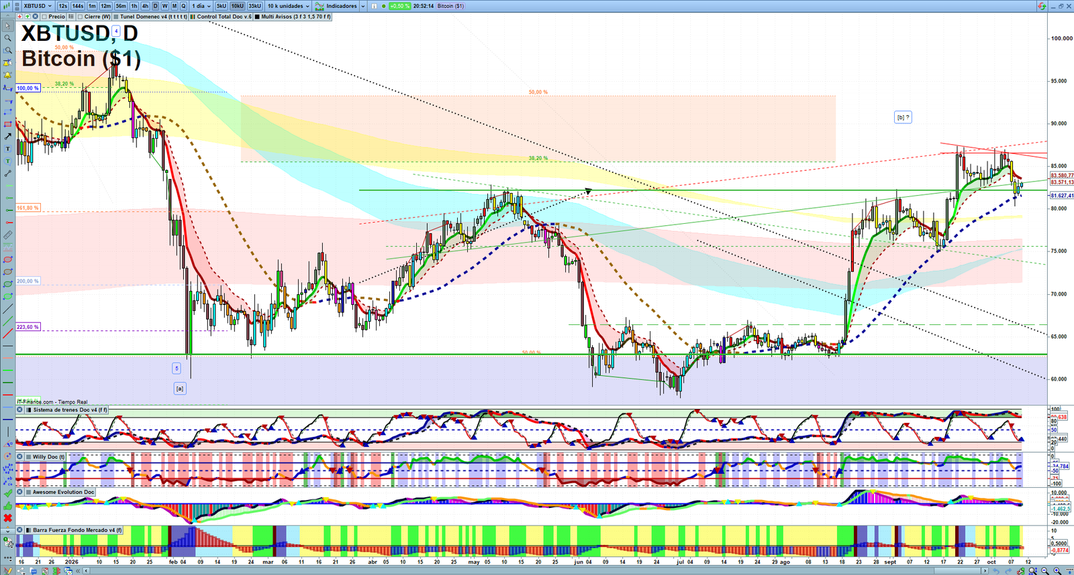Click the scrollbar right arrow button

pyautogui.click(x=985, y=571)
